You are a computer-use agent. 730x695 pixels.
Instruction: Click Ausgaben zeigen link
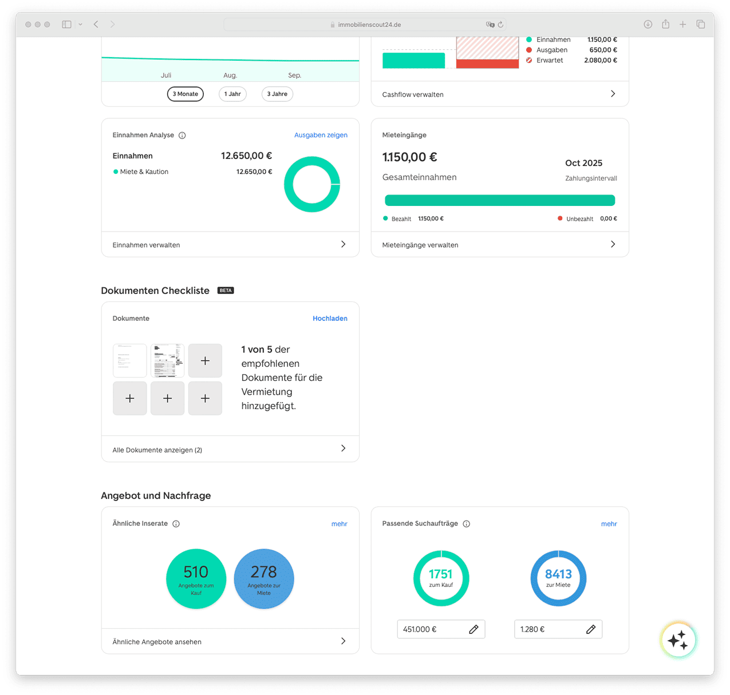coord(321,136)
